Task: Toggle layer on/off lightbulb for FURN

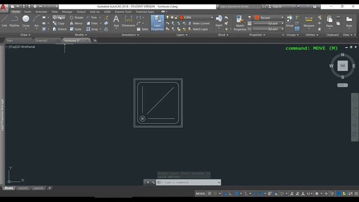Action: tap(167, 17)
